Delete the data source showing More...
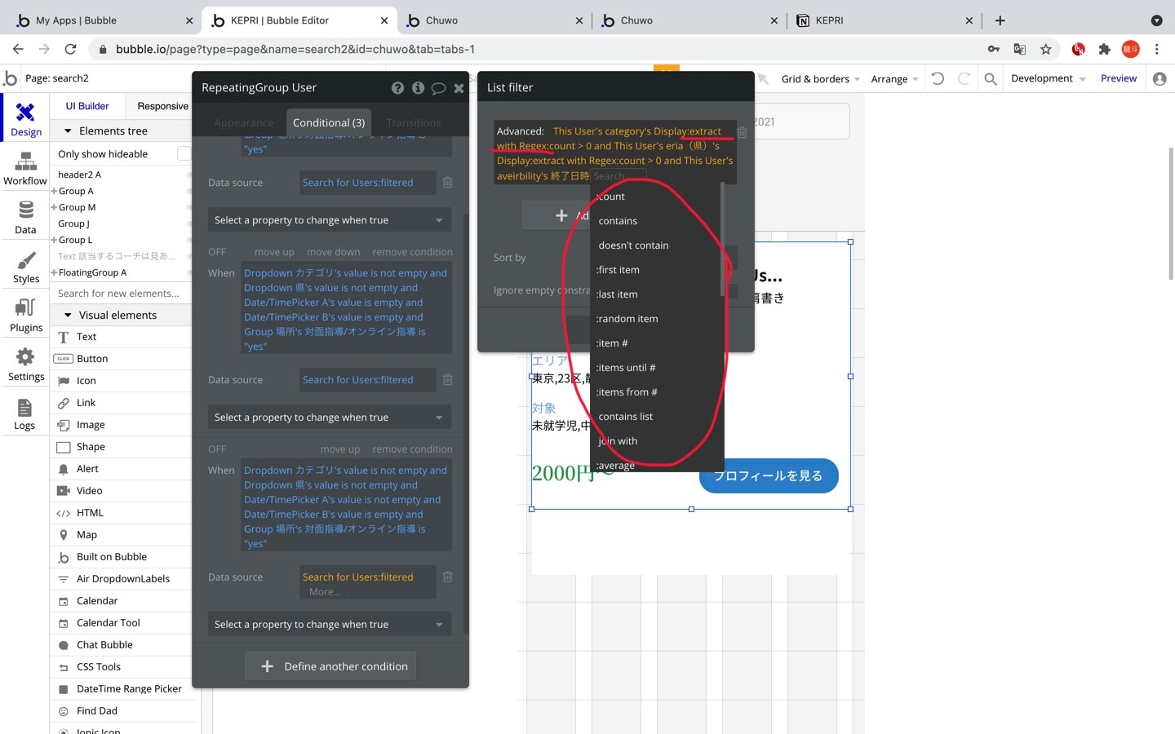 click(x=448, y=577)
